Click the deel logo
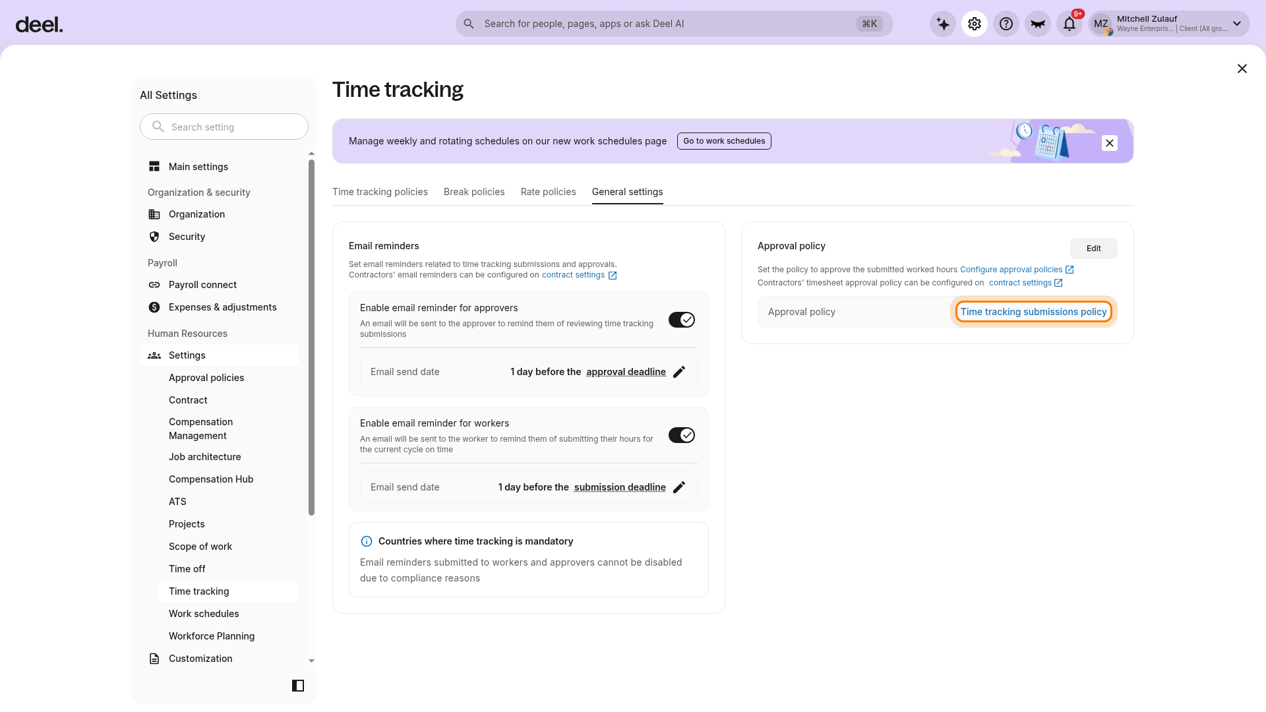1266x712 pixels. point(39,25)
